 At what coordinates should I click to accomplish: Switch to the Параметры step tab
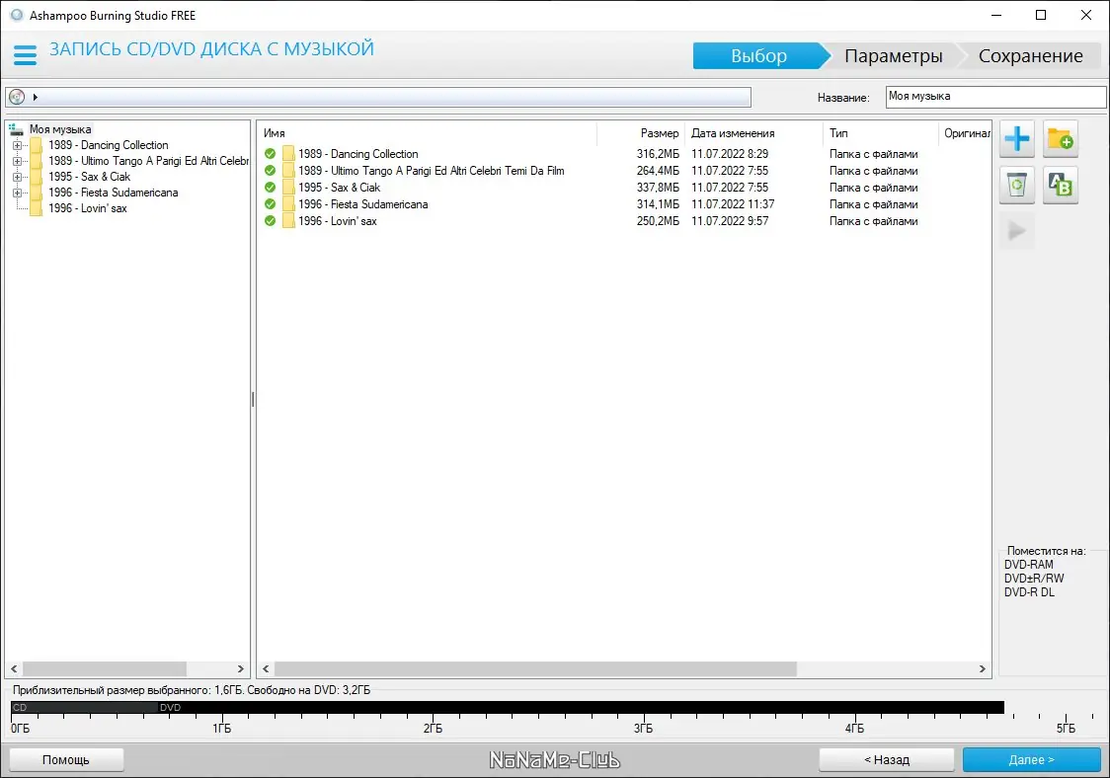tap(893, 56)
